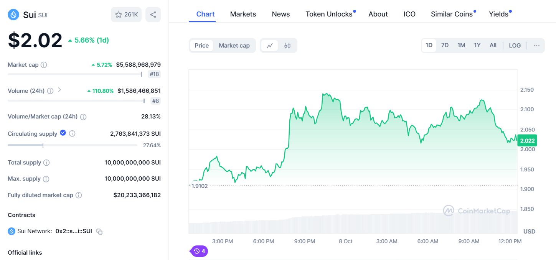Click the market cap value $5,588,968,979
This screenshot has height=260, width=556.
tap(139, 65)
